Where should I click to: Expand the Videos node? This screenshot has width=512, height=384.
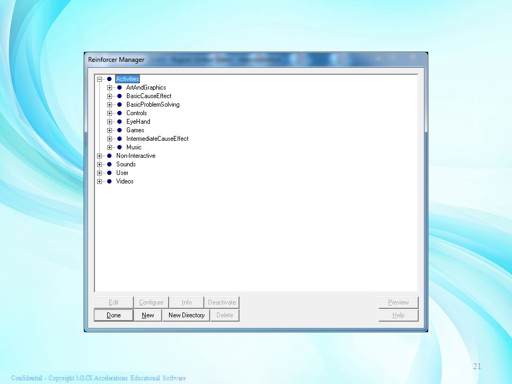click(x=100, y=181)
